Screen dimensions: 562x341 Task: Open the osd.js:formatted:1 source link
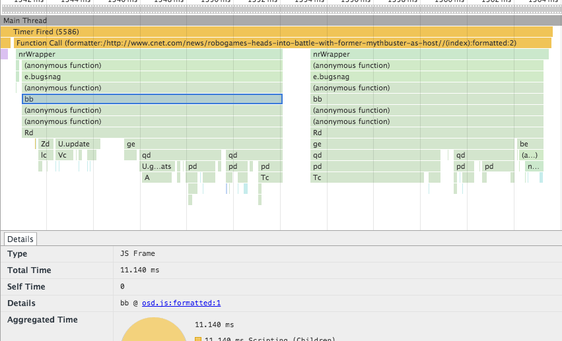[x=181, y=303]
